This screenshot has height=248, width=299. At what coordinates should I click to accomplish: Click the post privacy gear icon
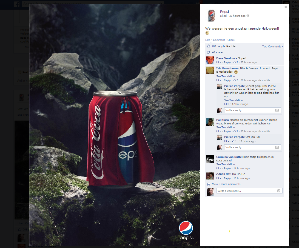(x=248, y=16)
